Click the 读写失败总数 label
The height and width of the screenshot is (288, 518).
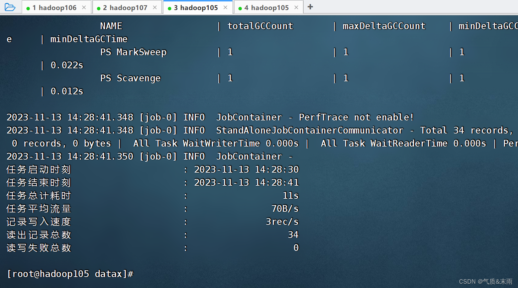39,248
